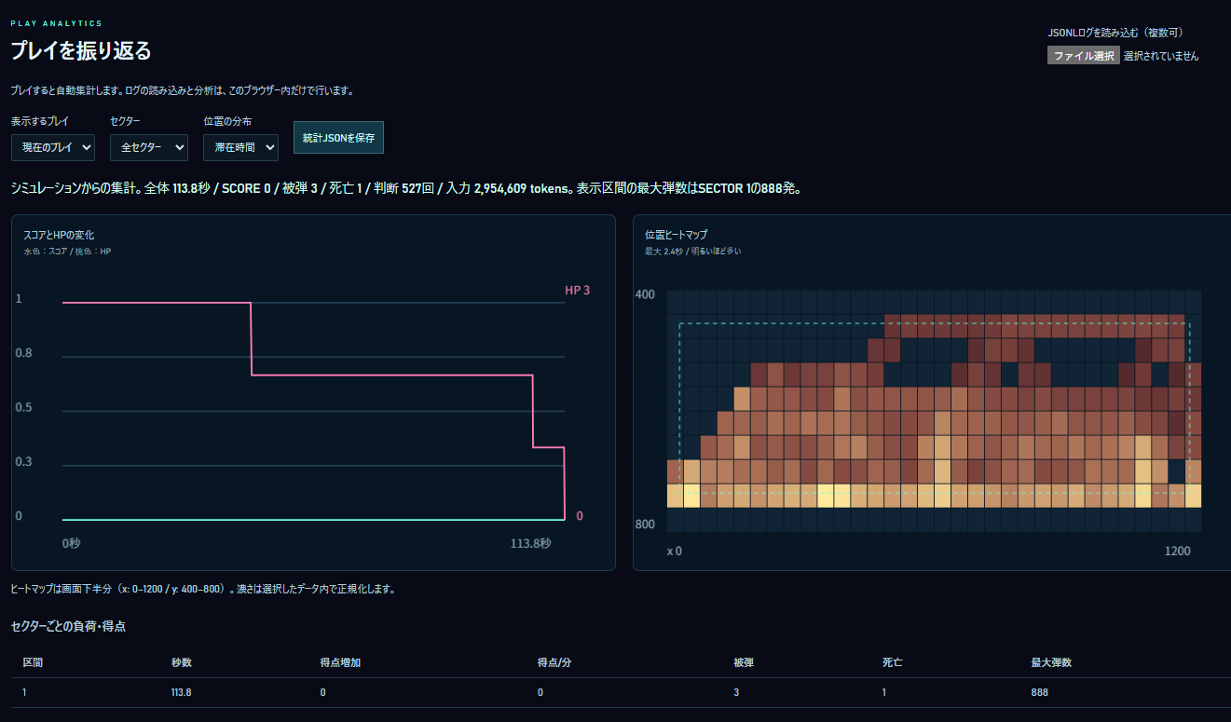Click the 秒数 column header
Screen dimensions: 1231x722
coord(182,662)
